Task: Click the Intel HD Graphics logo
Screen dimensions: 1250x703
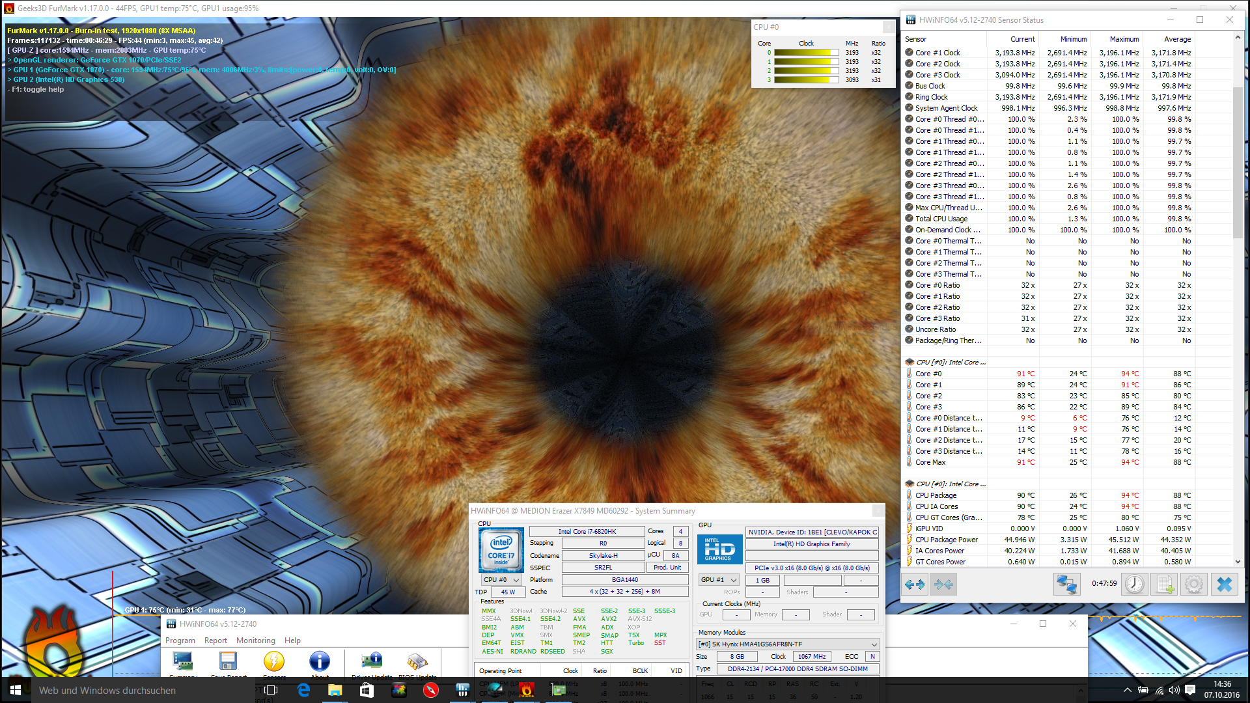Action: [719, 549]
